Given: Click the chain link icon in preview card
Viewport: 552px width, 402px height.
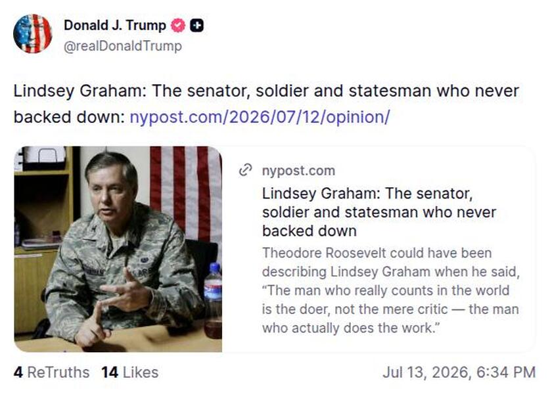Looking at the screenshot, I should [x=245, y=170].
